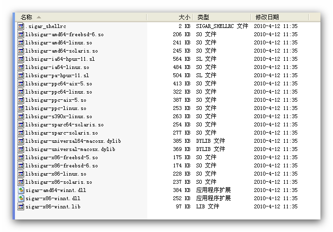The height and width of the screenshot is (232, 333).
Task: Select file name libsigar-x86-freebsd-6.so
Action: point(62,166)
